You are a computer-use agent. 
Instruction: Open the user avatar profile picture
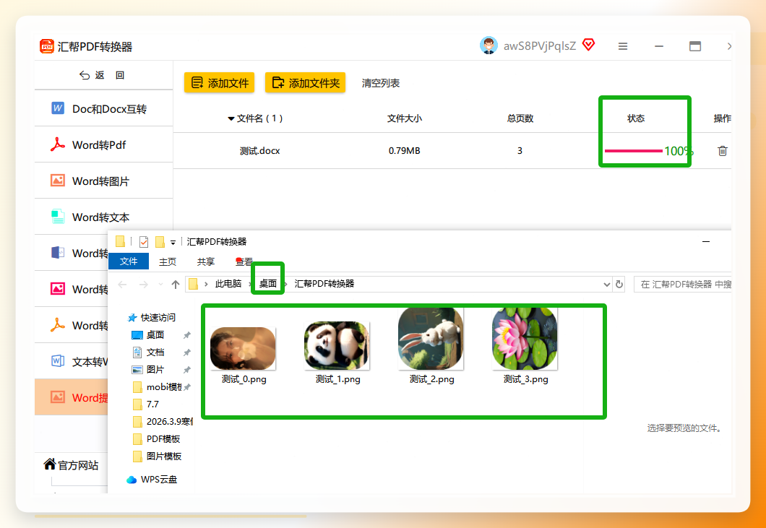pyautogui.click(x=489, y=46)
